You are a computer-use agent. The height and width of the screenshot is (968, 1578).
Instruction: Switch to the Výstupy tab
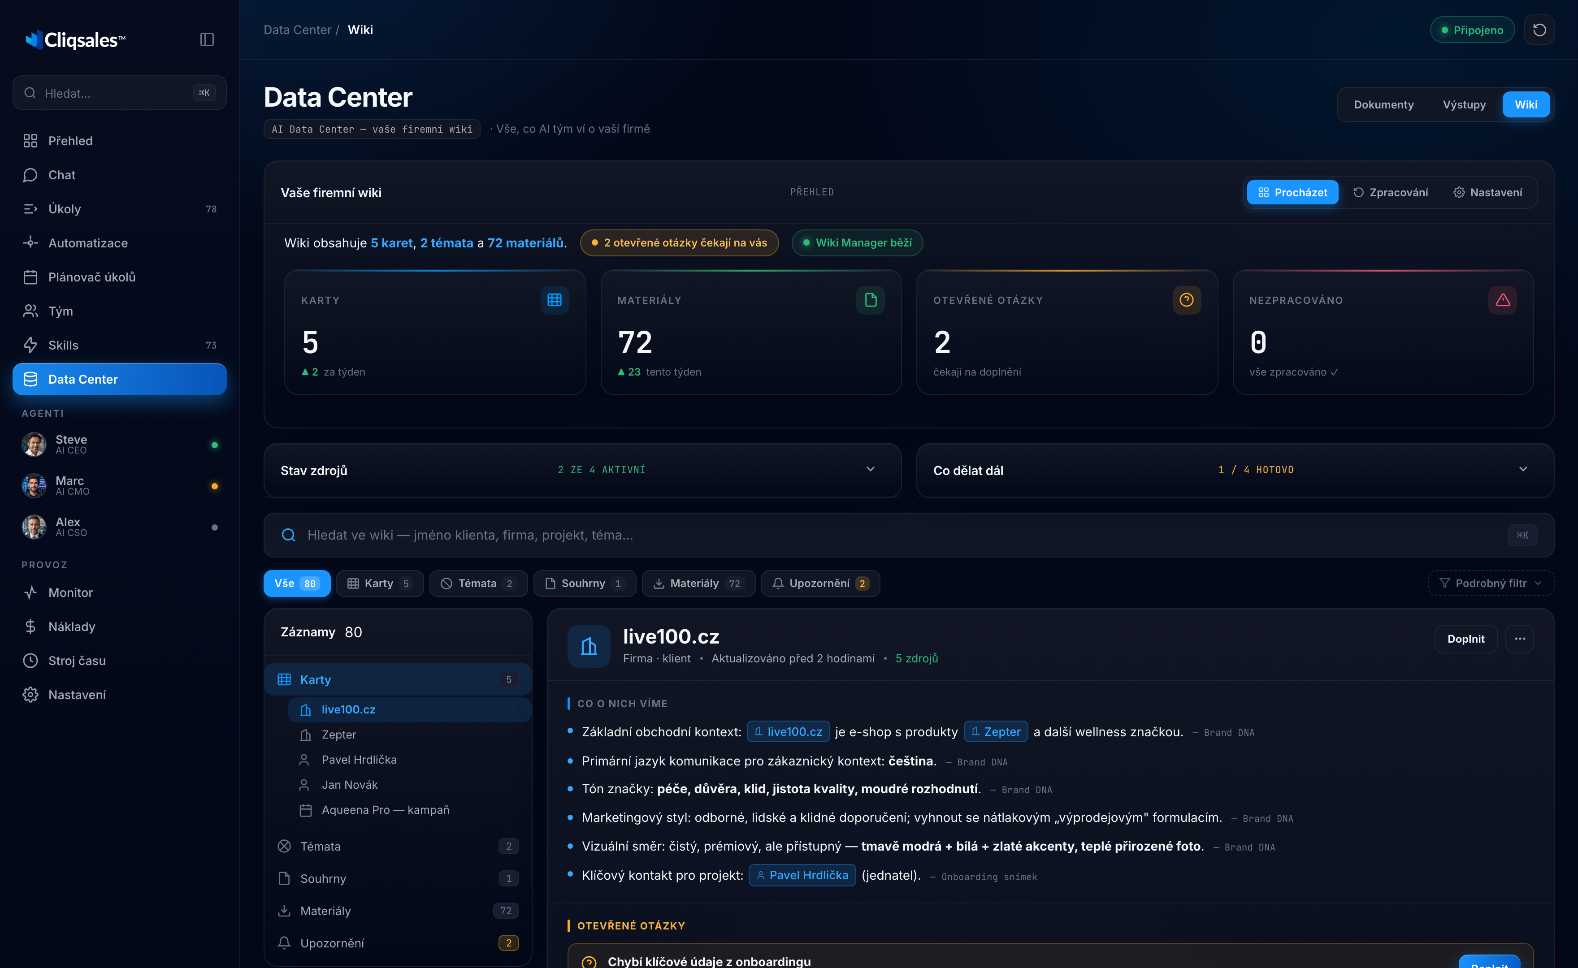[1464, 104]
